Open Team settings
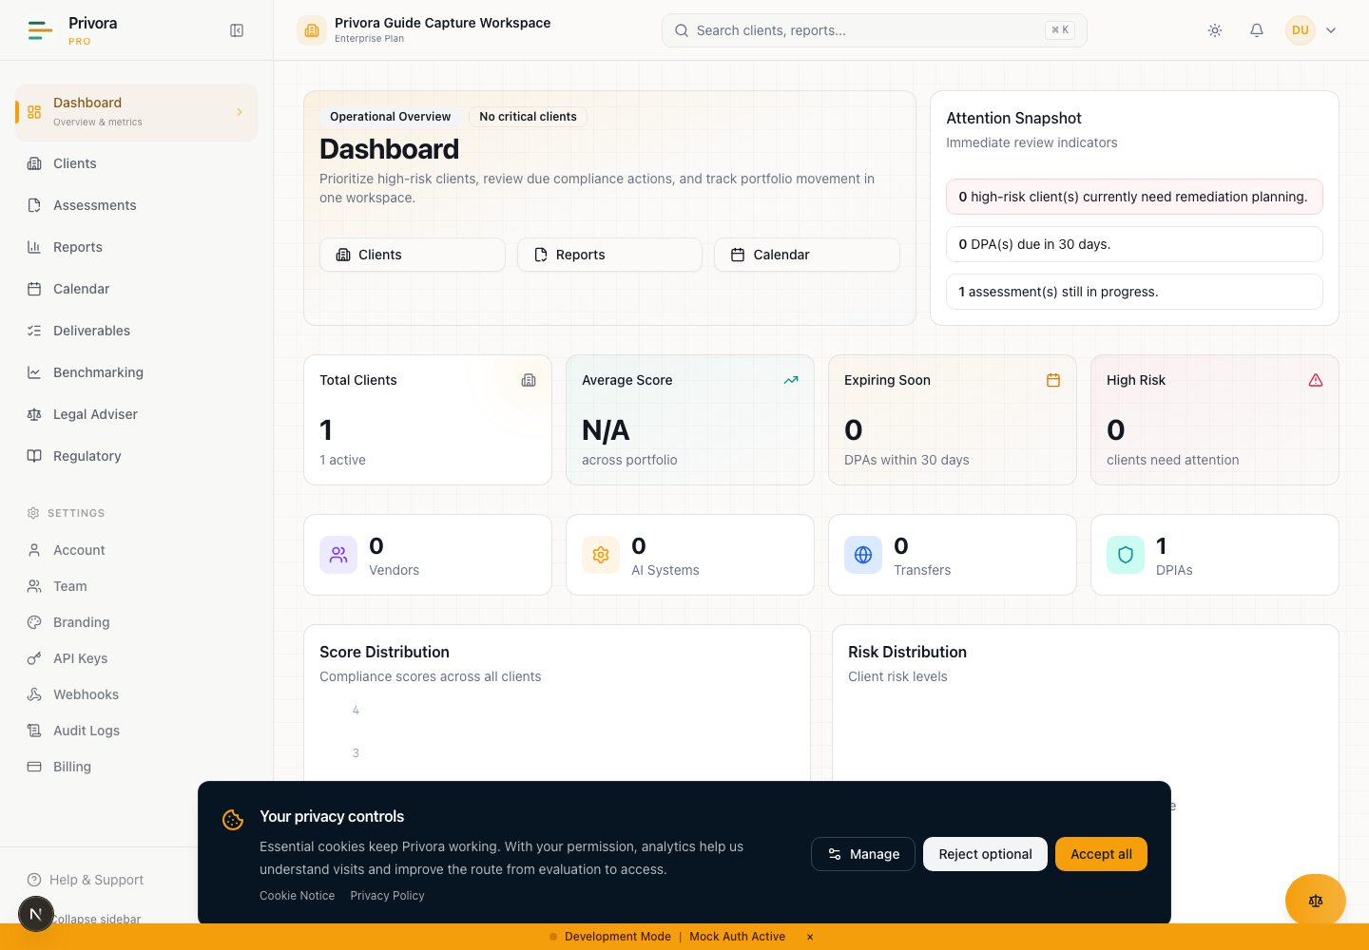 [137, 586]
